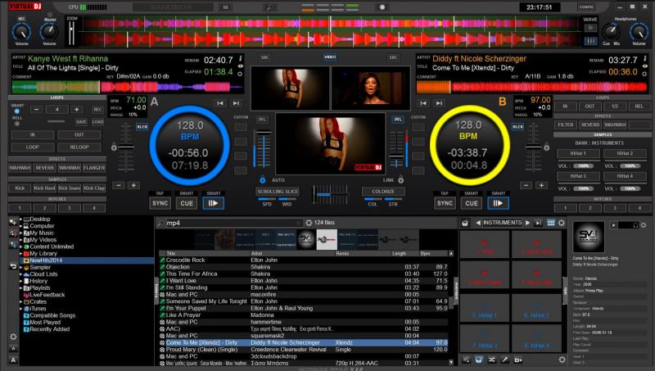Toggle KLCK key lock on deck B
The width and height of the screenshot is (655, 371).
[517, 127]
